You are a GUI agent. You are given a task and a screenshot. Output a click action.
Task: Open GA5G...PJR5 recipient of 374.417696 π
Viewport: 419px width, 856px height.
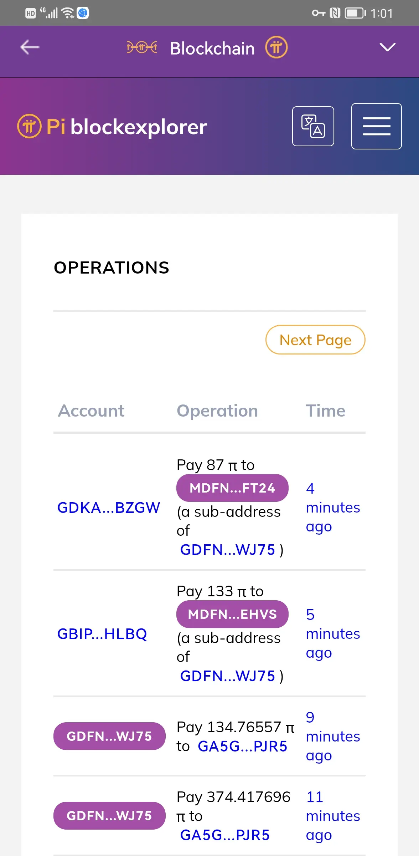point(225,835)
